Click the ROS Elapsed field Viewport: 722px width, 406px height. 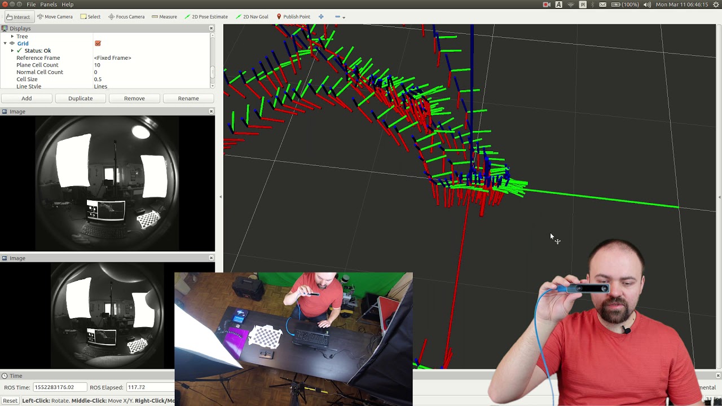pyautogui.click(x=151, y=387)
